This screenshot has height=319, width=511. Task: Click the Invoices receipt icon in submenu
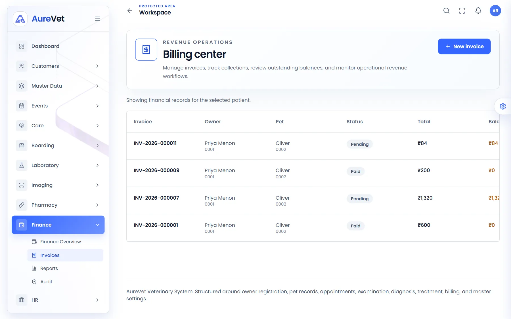[34, 255]
